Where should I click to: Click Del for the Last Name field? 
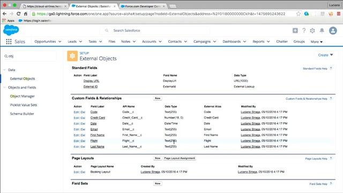pyautogui.click(x=83, y=146)
